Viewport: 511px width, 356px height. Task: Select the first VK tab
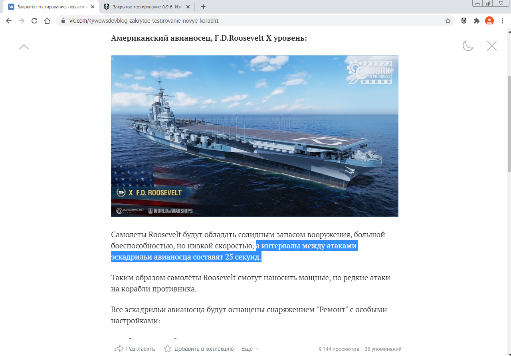[51, 7]
